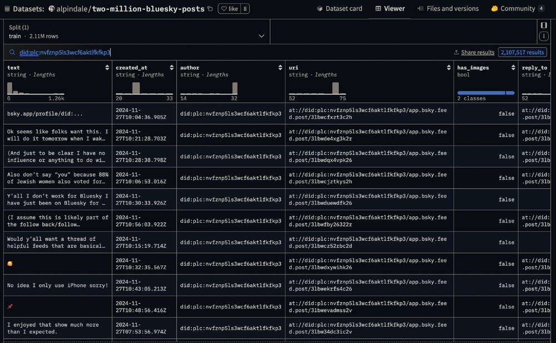556x343 pixels.
Task: Sort by the author column
Action: pyautogui.click(x=280, y=68)
